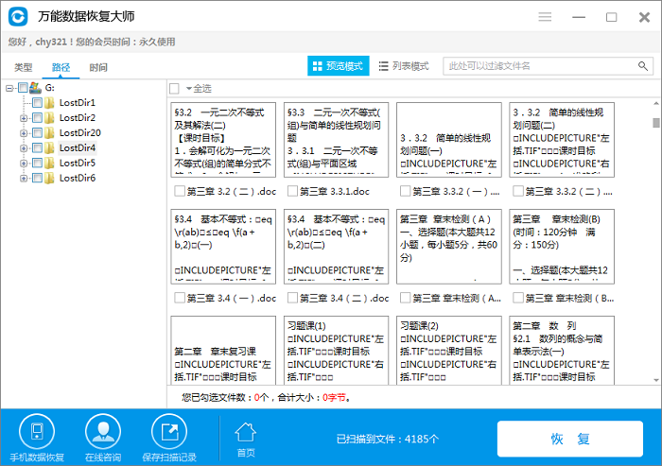Check file 第三章 3.3.2 (一)
The image size is (662, 466).
coord(405,191)
